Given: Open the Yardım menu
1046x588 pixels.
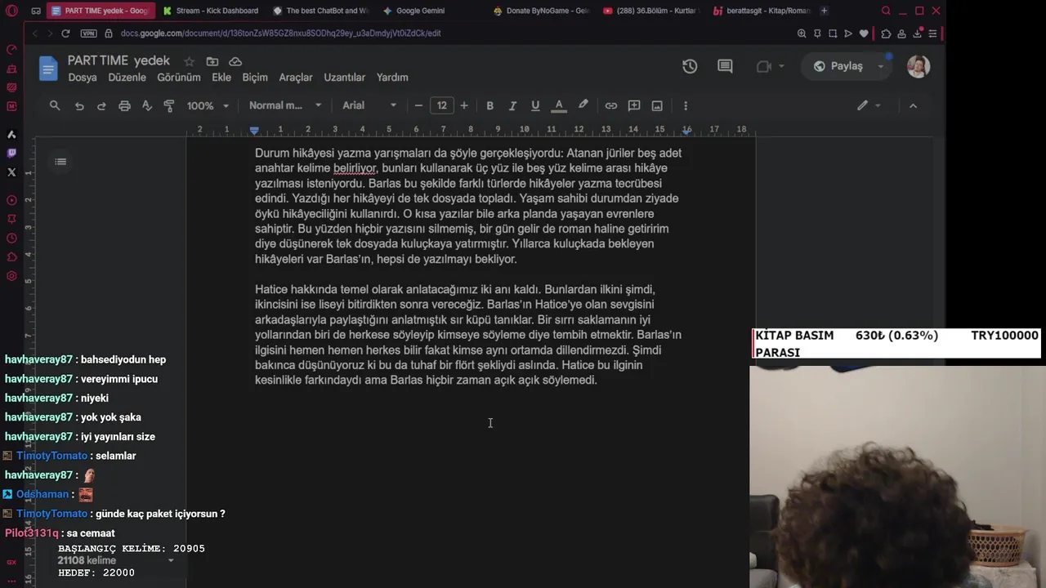Looking at the screenshot, I should point(392,78).
